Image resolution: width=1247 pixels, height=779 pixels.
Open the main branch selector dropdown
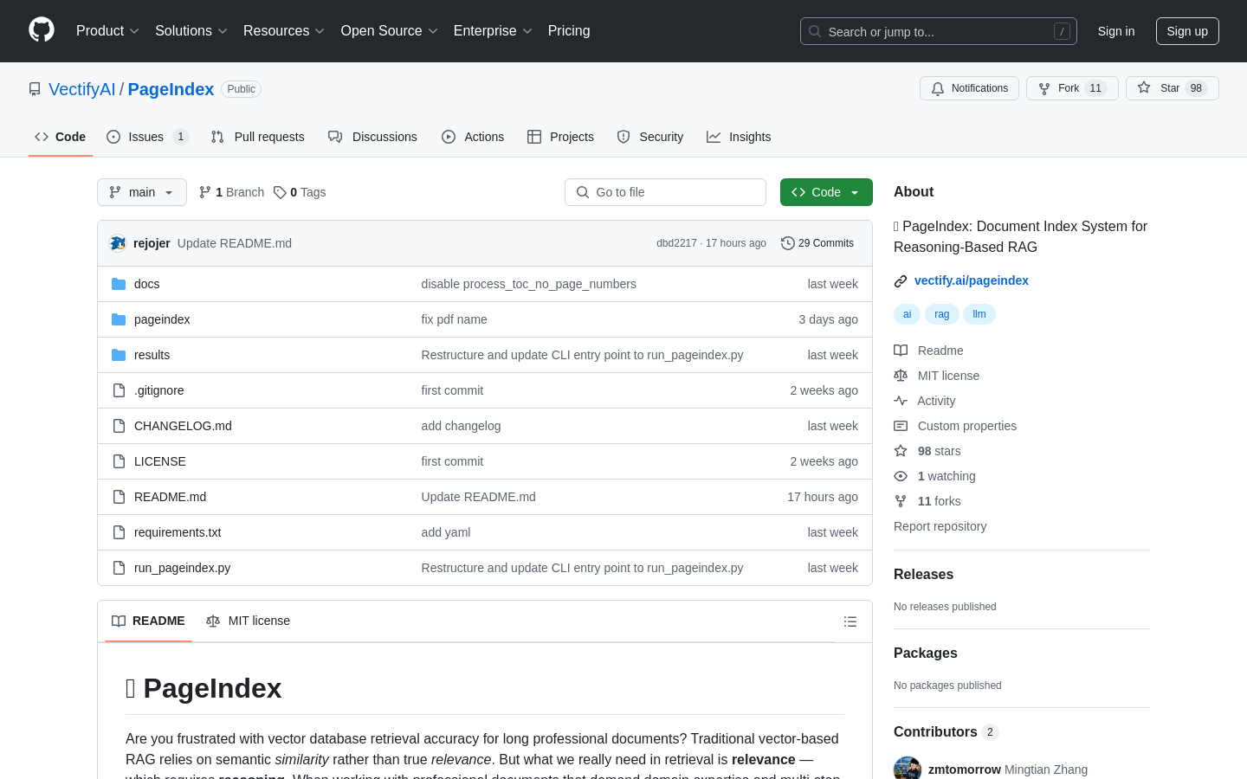142,192
